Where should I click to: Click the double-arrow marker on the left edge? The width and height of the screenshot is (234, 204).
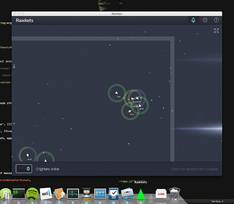tap(14, 66)
